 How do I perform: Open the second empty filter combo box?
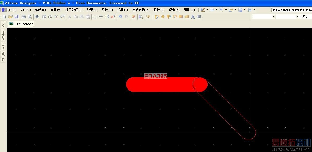pyautogui.click(x=287, y=17)
